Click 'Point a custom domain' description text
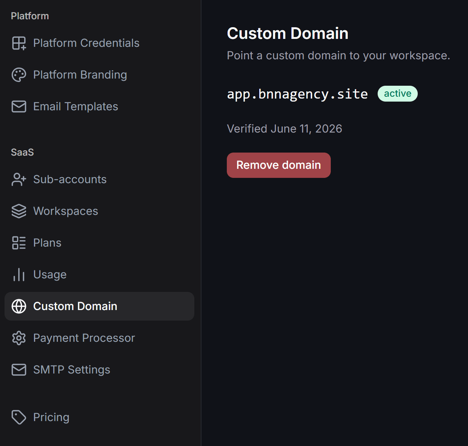This screenshot has width=468, height=446. coord(338,56)
